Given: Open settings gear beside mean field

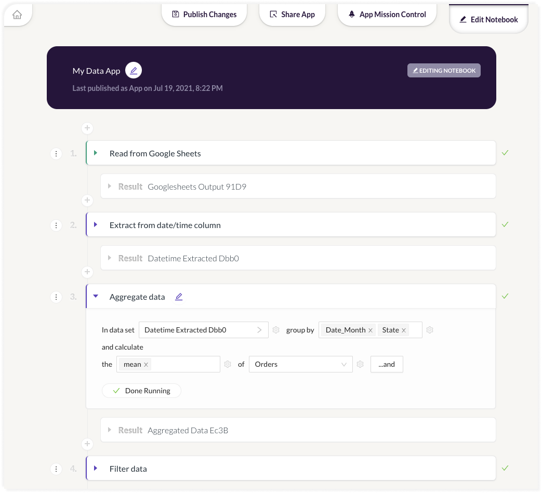Looking at the screenshot, I should tap(228, 364).
